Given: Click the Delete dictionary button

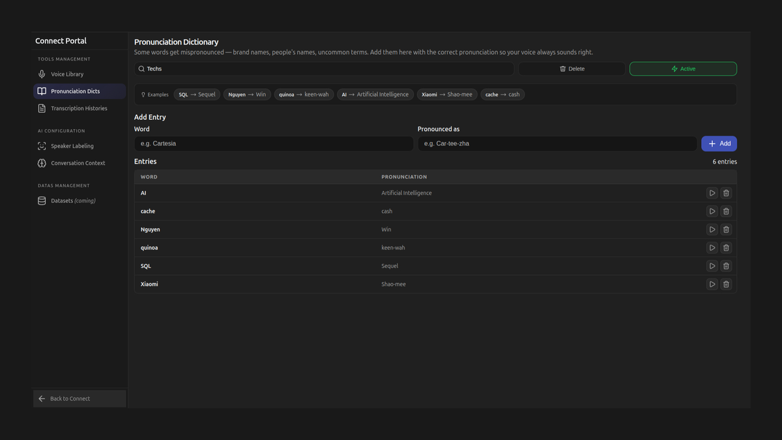Looking at the screenshot, I should (x=572, y=68).
